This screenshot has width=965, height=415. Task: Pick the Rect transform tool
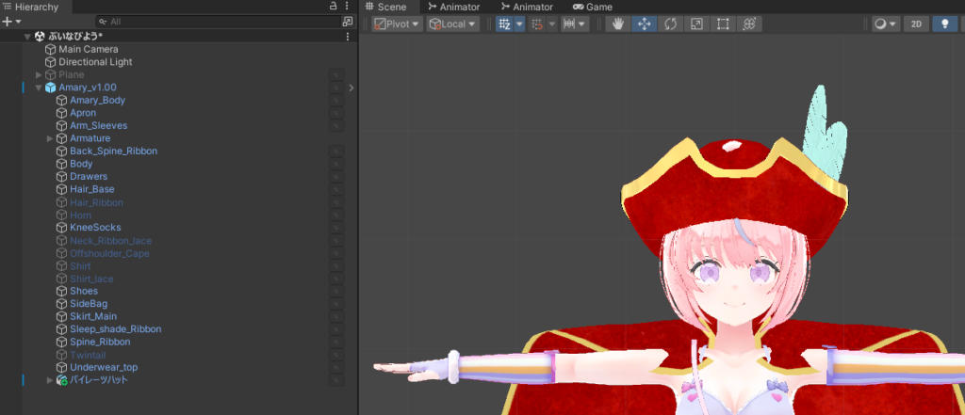pos(723,24)
